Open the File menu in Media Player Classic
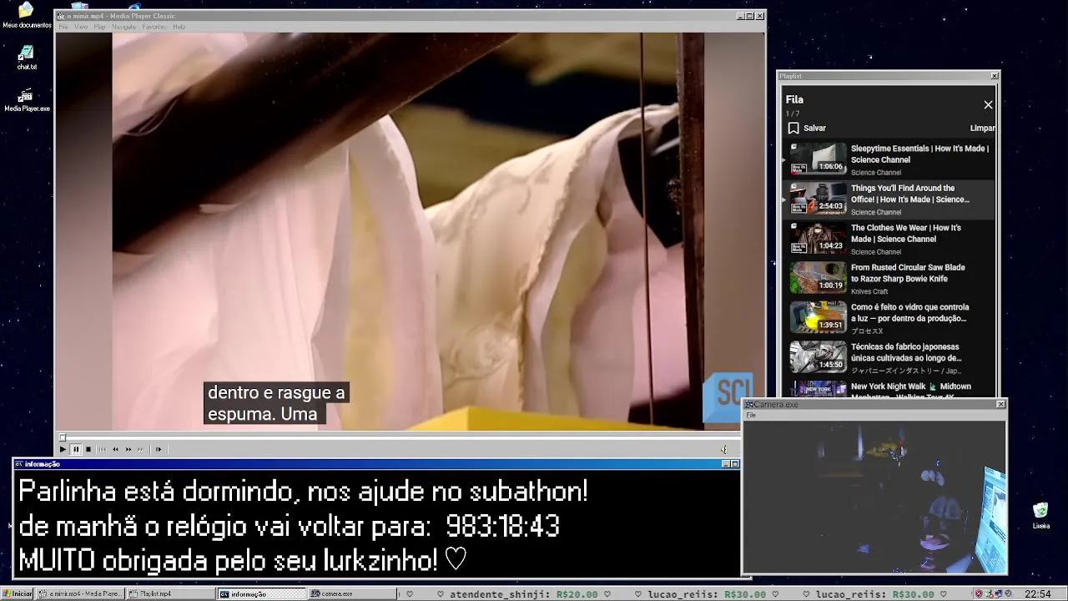Screen dimensions: 1068x601 63,27
